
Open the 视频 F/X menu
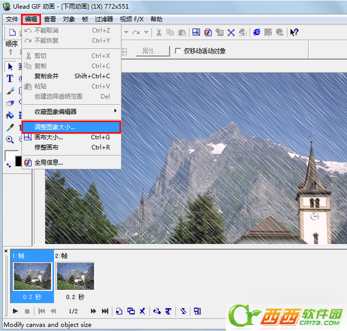132,19
